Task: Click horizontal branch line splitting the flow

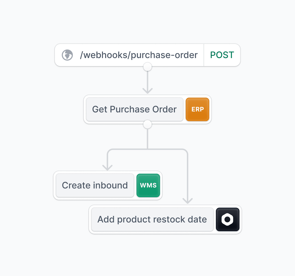Action: [x=147, y=149]
